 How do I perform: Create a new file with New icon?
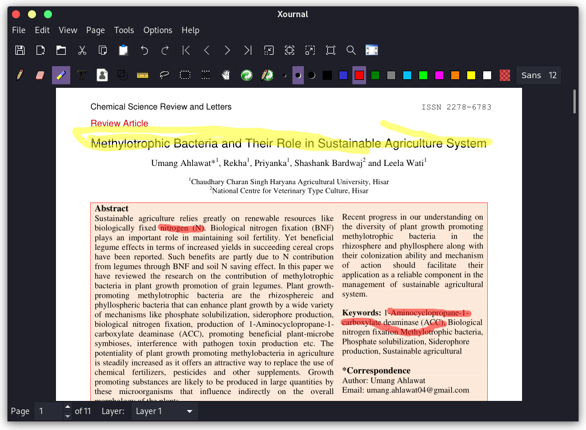point(41,50)
